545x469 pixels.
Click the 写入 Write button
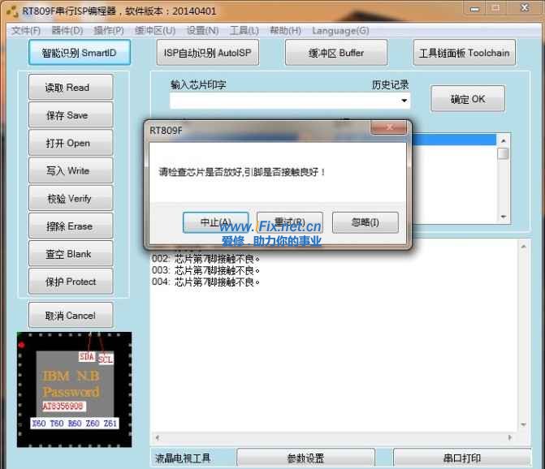pos(71,170)
